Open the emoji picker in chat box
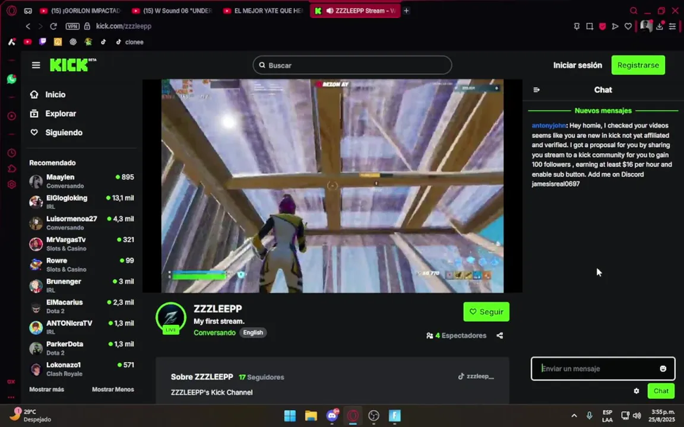This screenshot has height=427, width=684. 663,369
